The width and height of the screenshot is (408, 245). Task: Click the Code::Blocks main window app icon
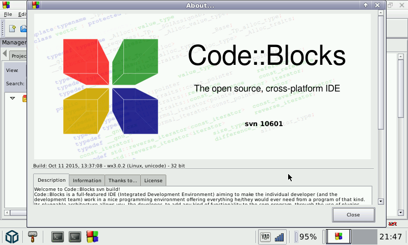[x=6, y=5]
